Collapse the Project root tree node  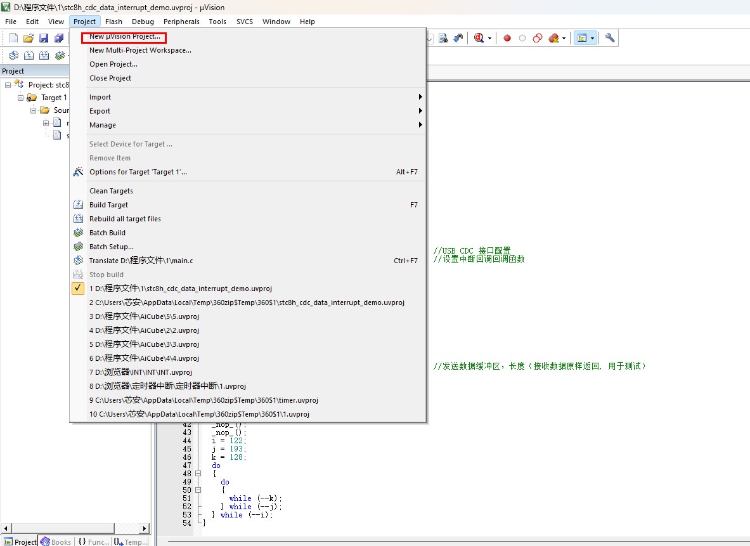tap(8, 85)
